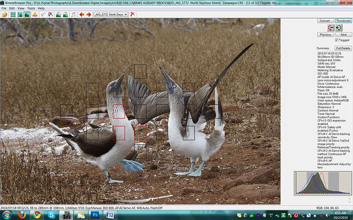This screenshot has height=220, width=353.
Task: Click the Convert... button
Action: [x=325, y=21]
